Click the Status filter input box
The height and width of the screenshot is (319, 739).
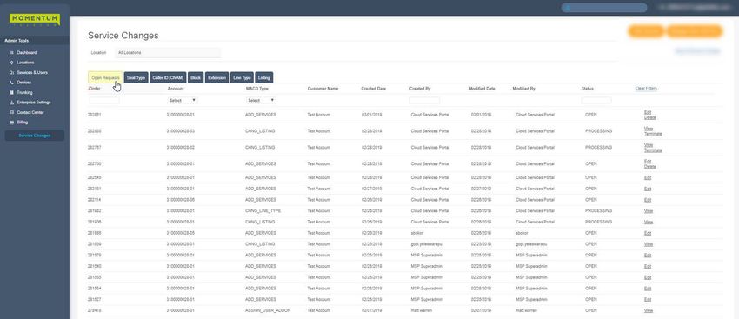(596, 100)
